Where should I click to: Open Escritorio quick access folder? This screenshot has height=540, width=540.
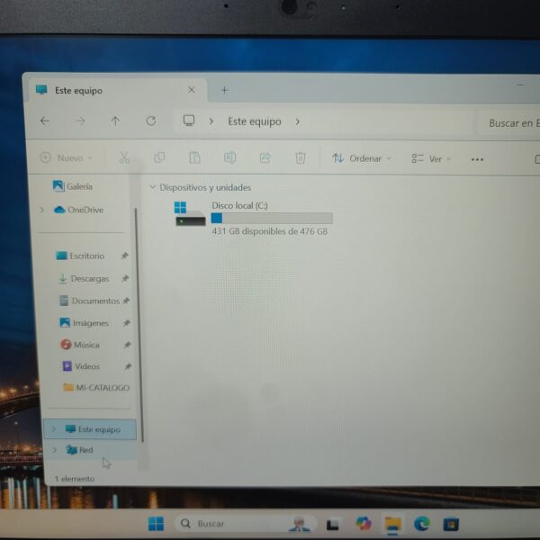[x=80, y=256]
